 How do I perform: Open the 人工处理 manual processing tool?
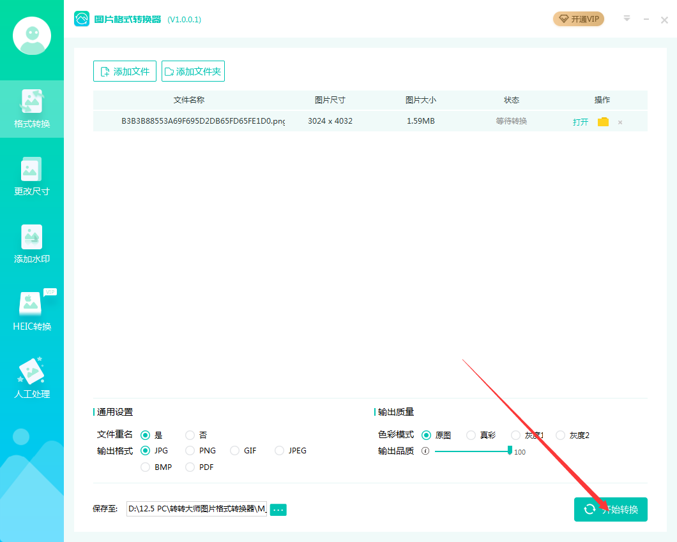32,376
